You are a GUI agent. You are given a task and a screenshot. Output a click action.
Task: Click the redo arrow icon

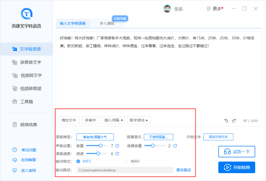coord(234,121)
